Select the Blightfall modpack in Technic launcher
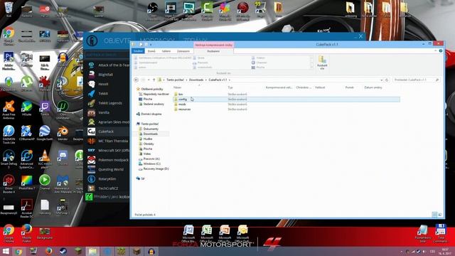 (x=107, y=75)
